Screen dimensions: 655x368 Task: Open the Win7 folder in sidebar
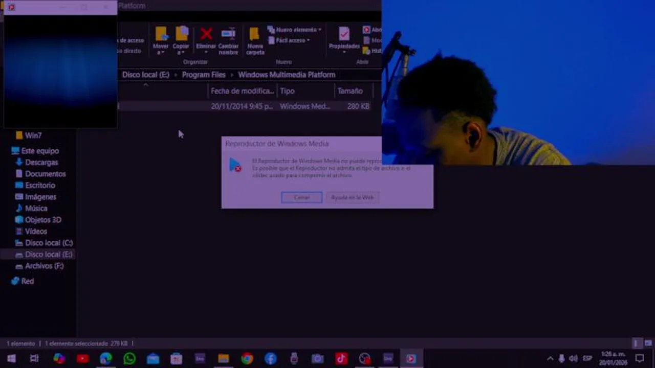[29, 135]
